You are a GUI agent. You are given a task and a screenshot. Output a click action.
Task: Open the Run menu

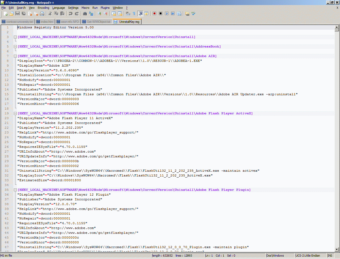click(x=95, y=8)
